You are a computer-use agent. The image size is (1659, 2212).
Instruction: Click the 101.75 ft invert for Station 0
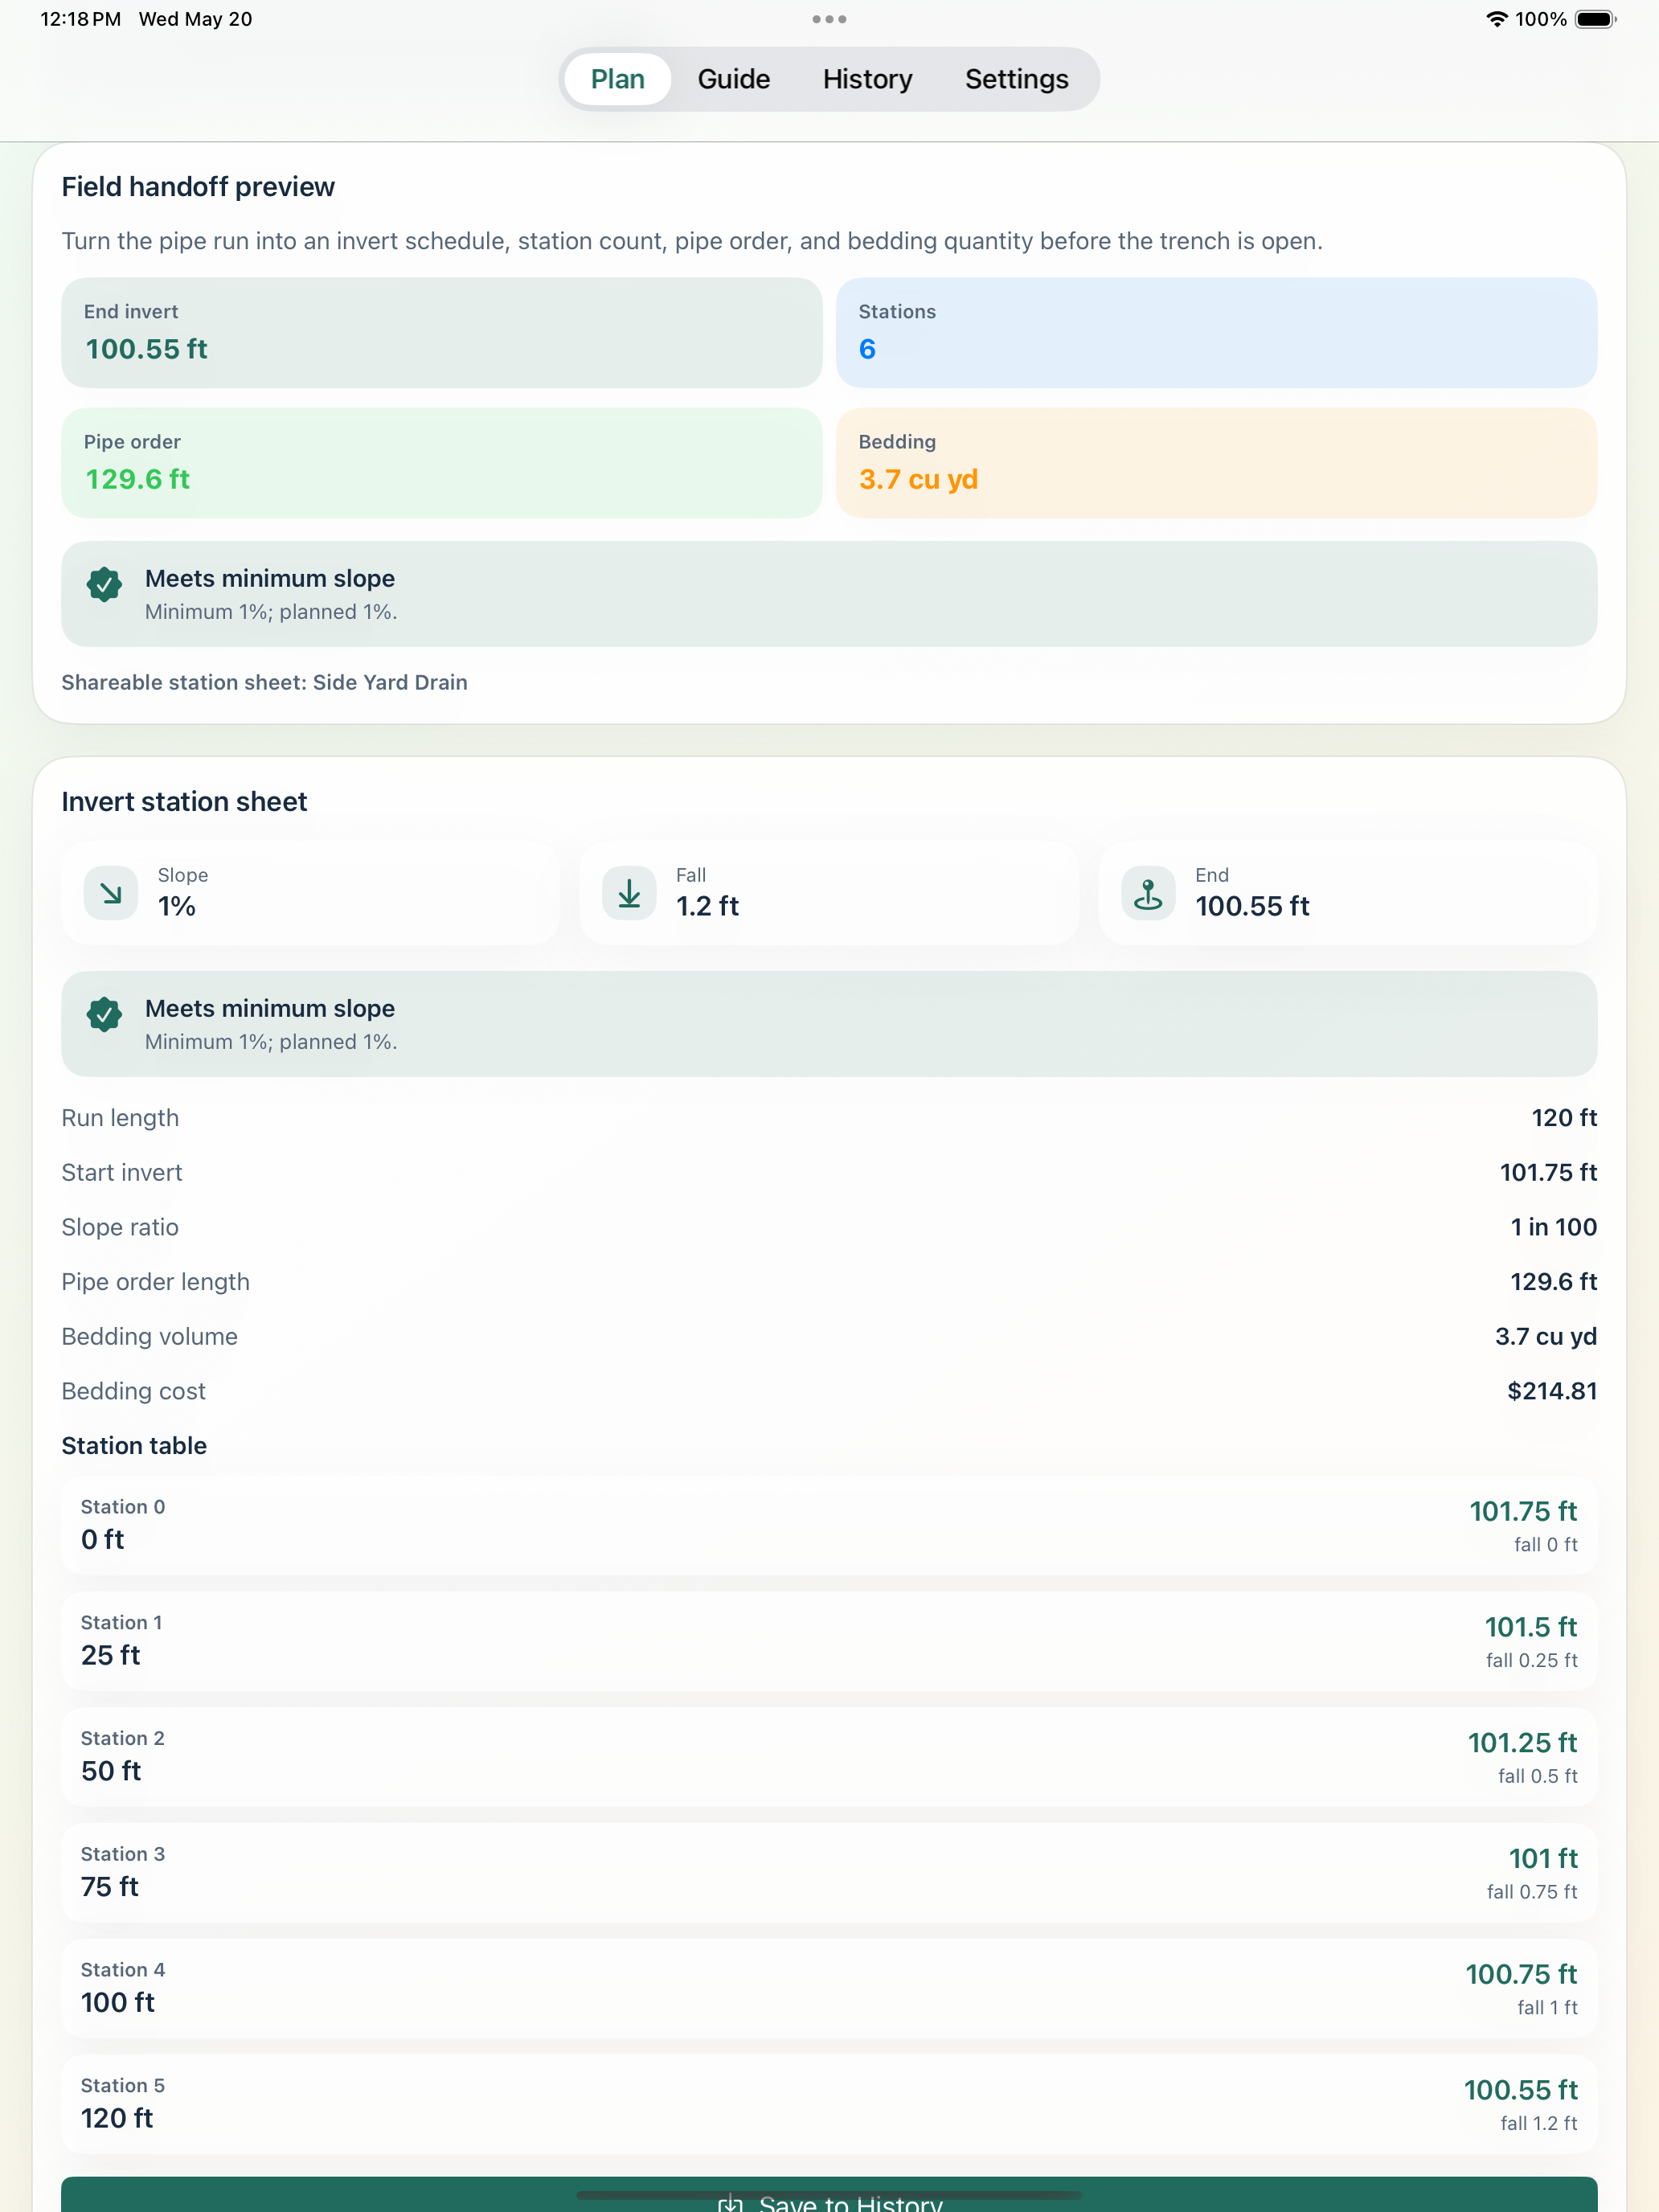coord(1523,1511)
